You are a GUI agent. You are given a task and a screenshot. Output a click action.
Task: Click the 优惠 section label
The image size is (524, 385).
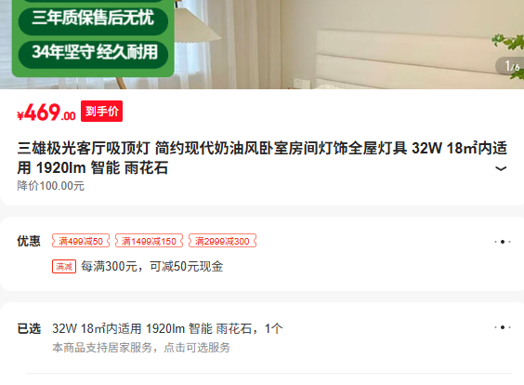click(29, 241)
